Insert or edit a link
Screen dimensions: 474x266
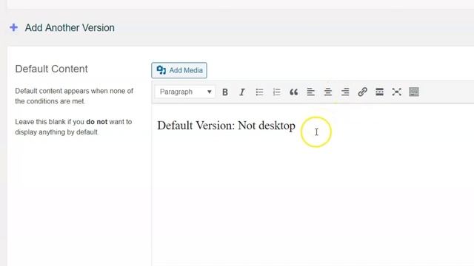pos(362,92)
